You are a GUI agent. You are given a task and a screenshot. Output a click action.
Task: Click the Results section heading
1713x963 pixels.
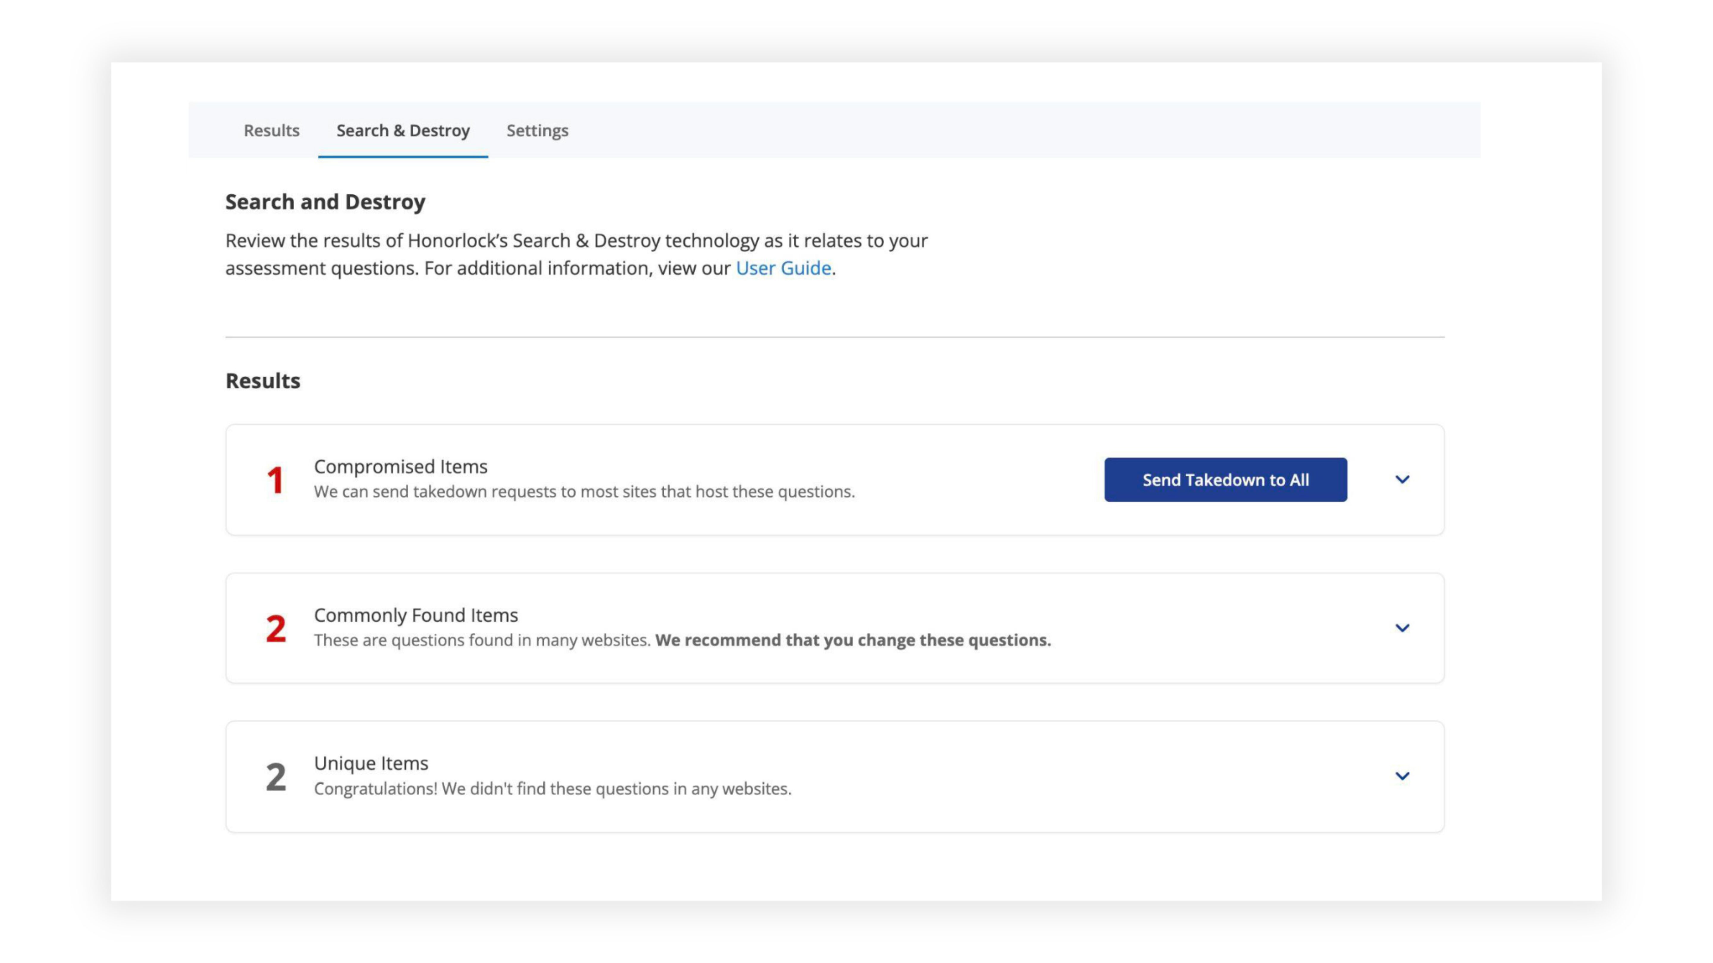(x=263, y=381)
